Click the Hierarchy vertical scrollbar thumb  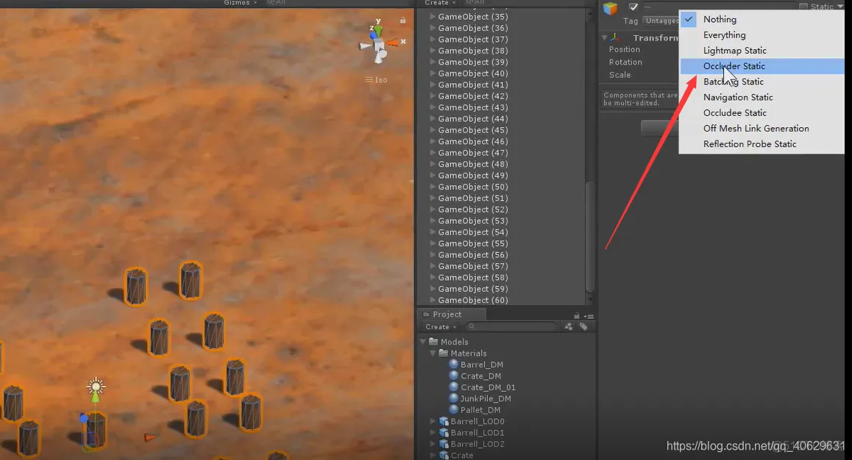click(x=589, y=237)
